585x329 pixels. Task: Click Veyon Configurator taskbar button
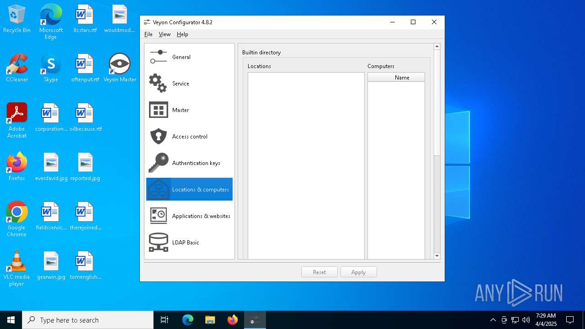[255, 320]
